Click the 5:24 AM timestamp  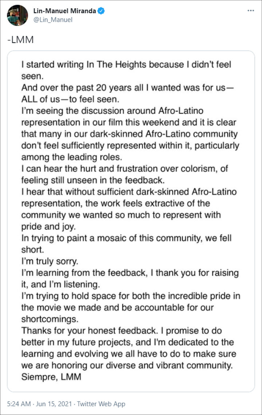[x=19, y=404]
